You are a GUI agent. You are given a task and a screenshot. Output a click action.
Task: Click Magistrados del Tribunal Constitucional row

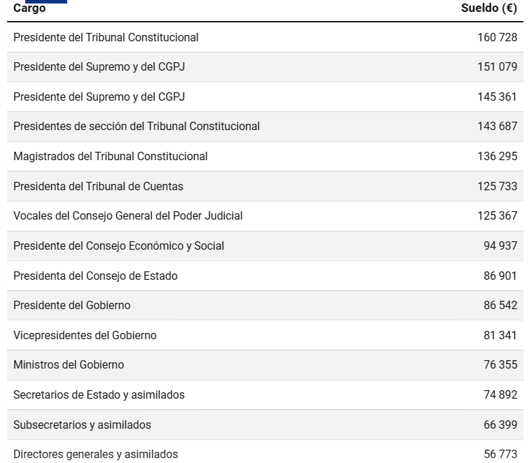point(265,156)
